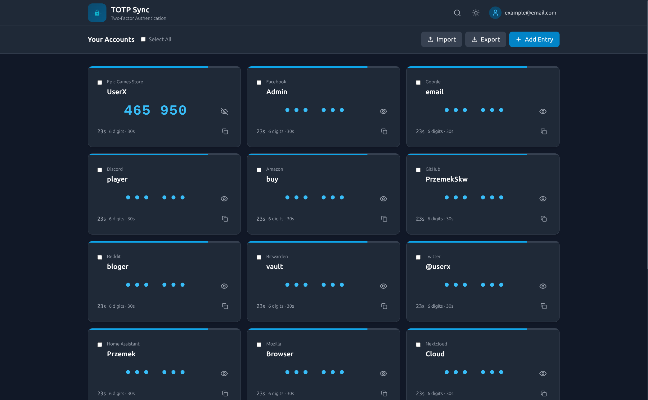
Task: Copy the Epic Games Store code
Action: pyautogui.click(x=225, y=131)
